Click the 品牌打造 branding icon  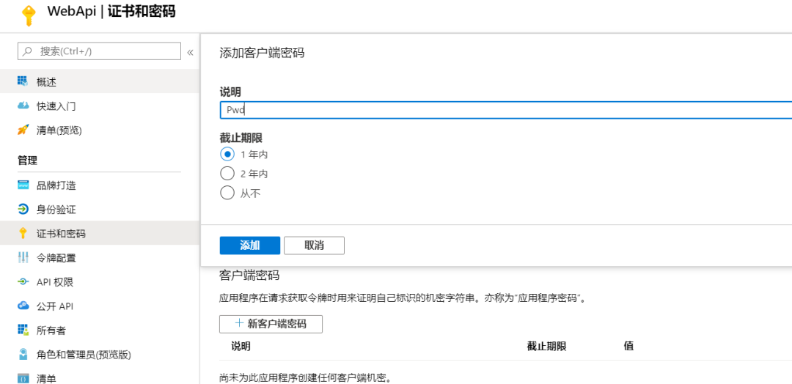point(23,185)
